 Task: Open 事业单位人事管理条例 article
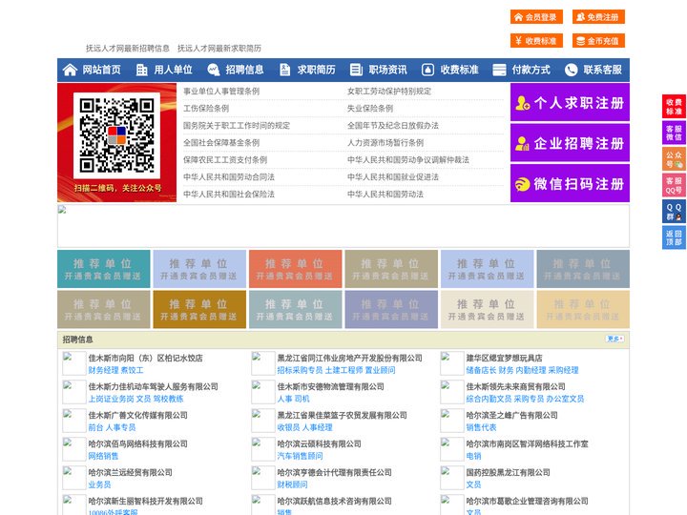coord(221,92)
